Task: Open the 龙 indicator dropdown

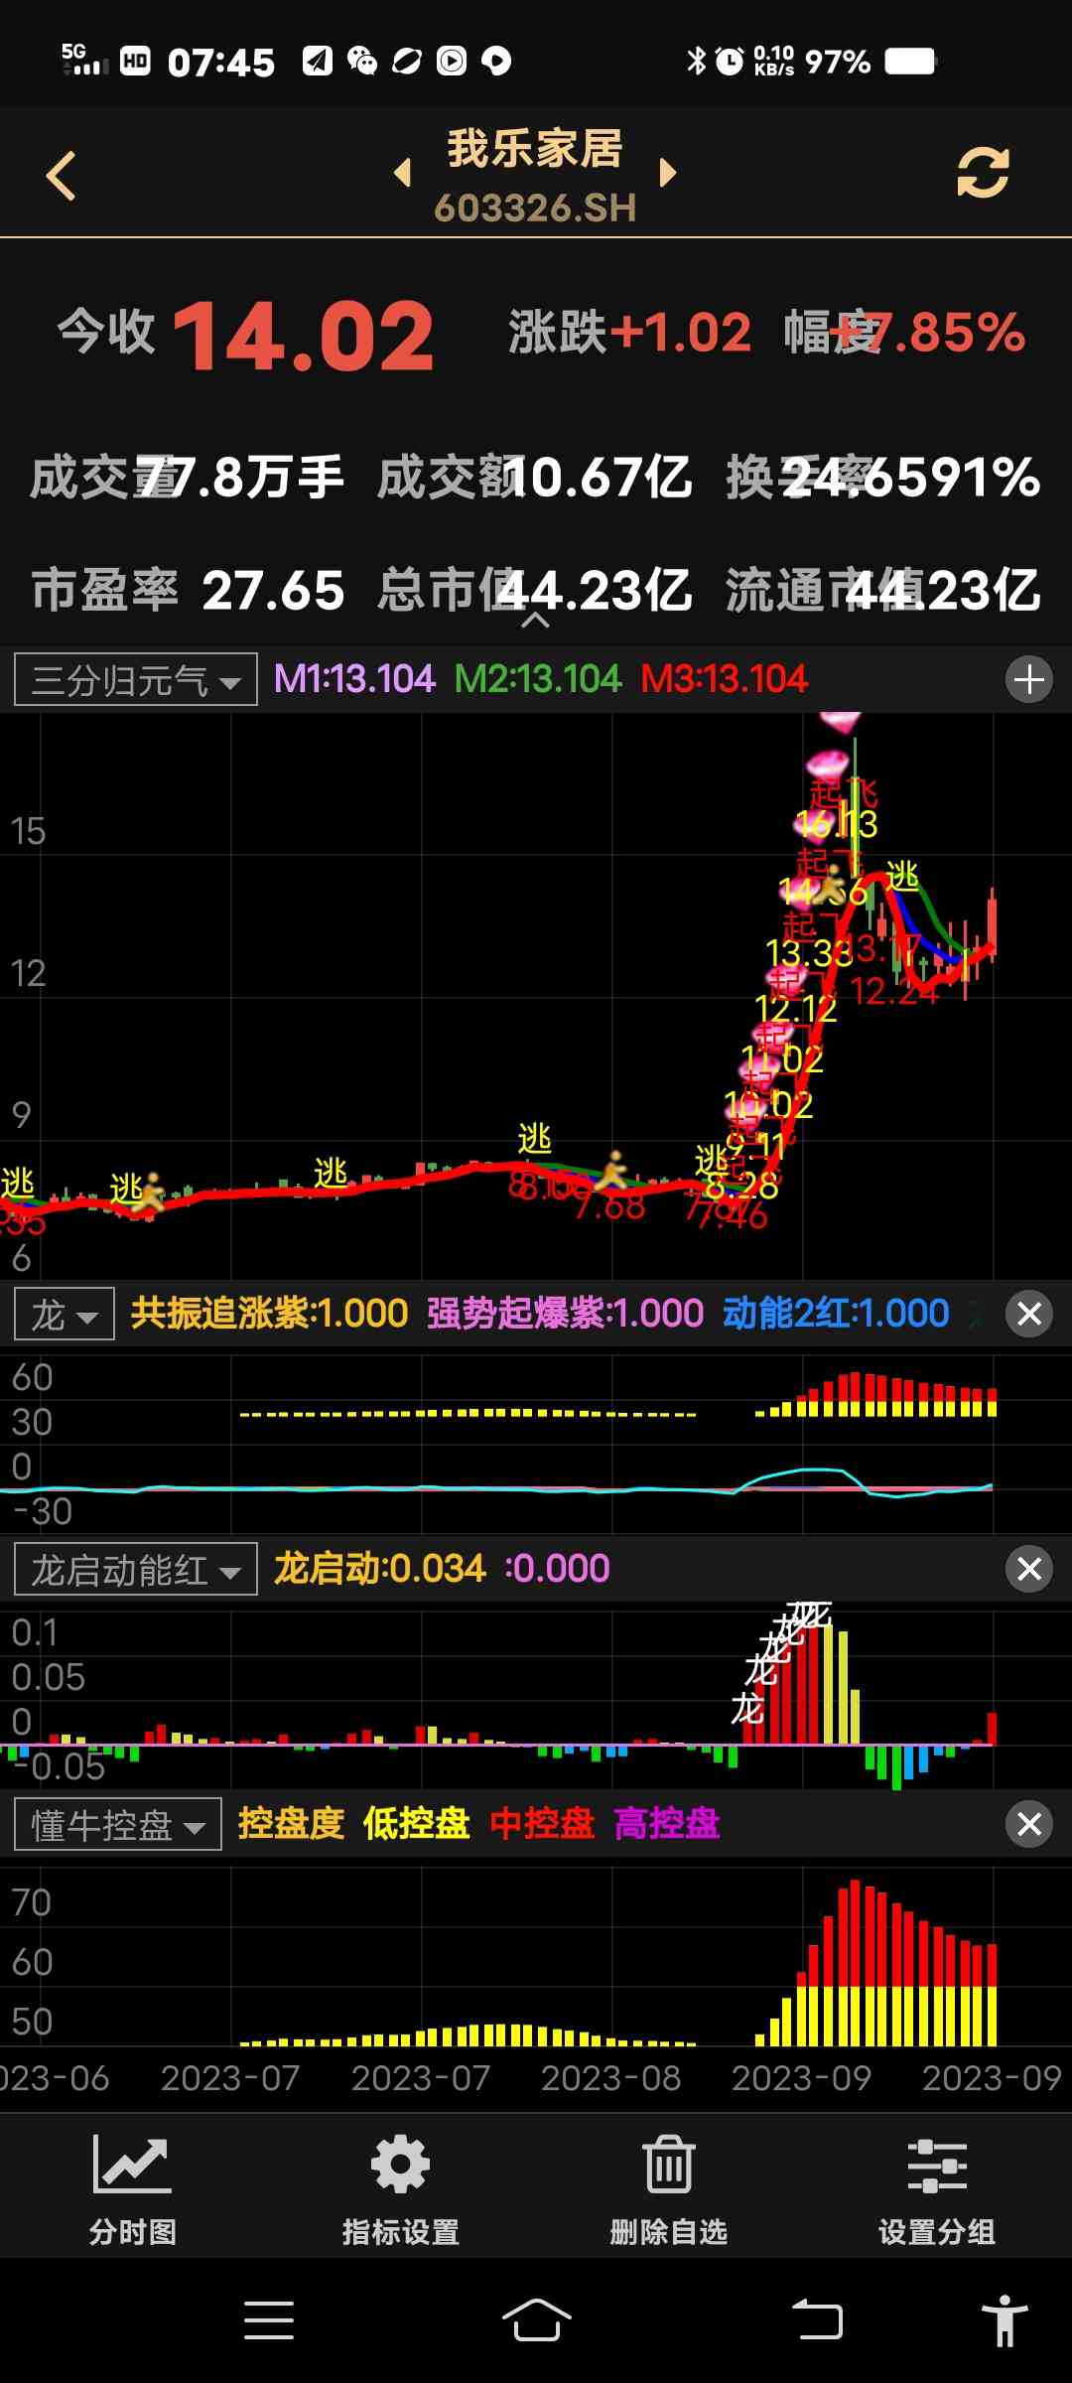Action: click(x=65, y=1314)
